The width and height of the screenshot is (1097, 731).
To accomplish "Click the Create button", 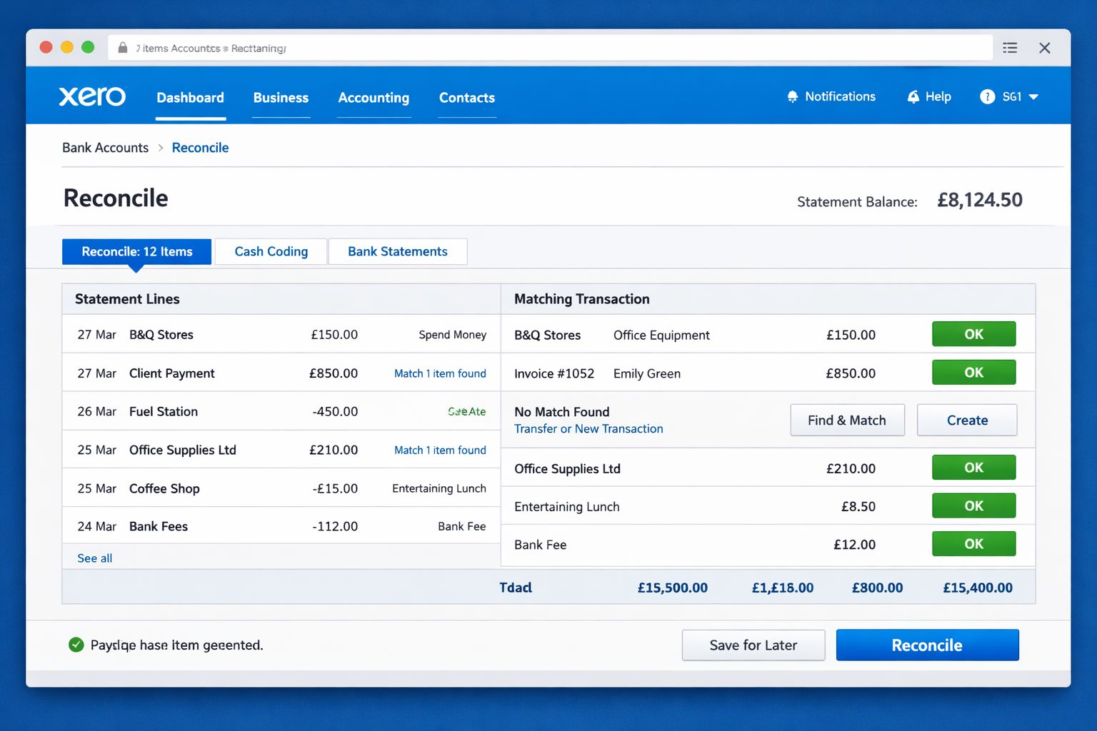I will 967,420.
